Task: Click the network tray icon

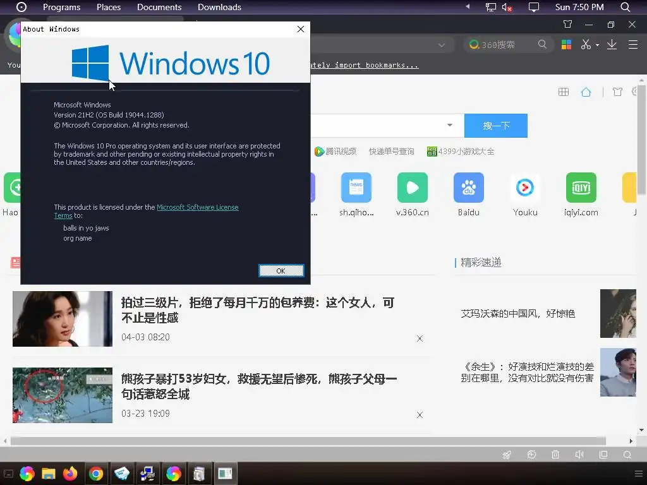Action: pos(490,7)
